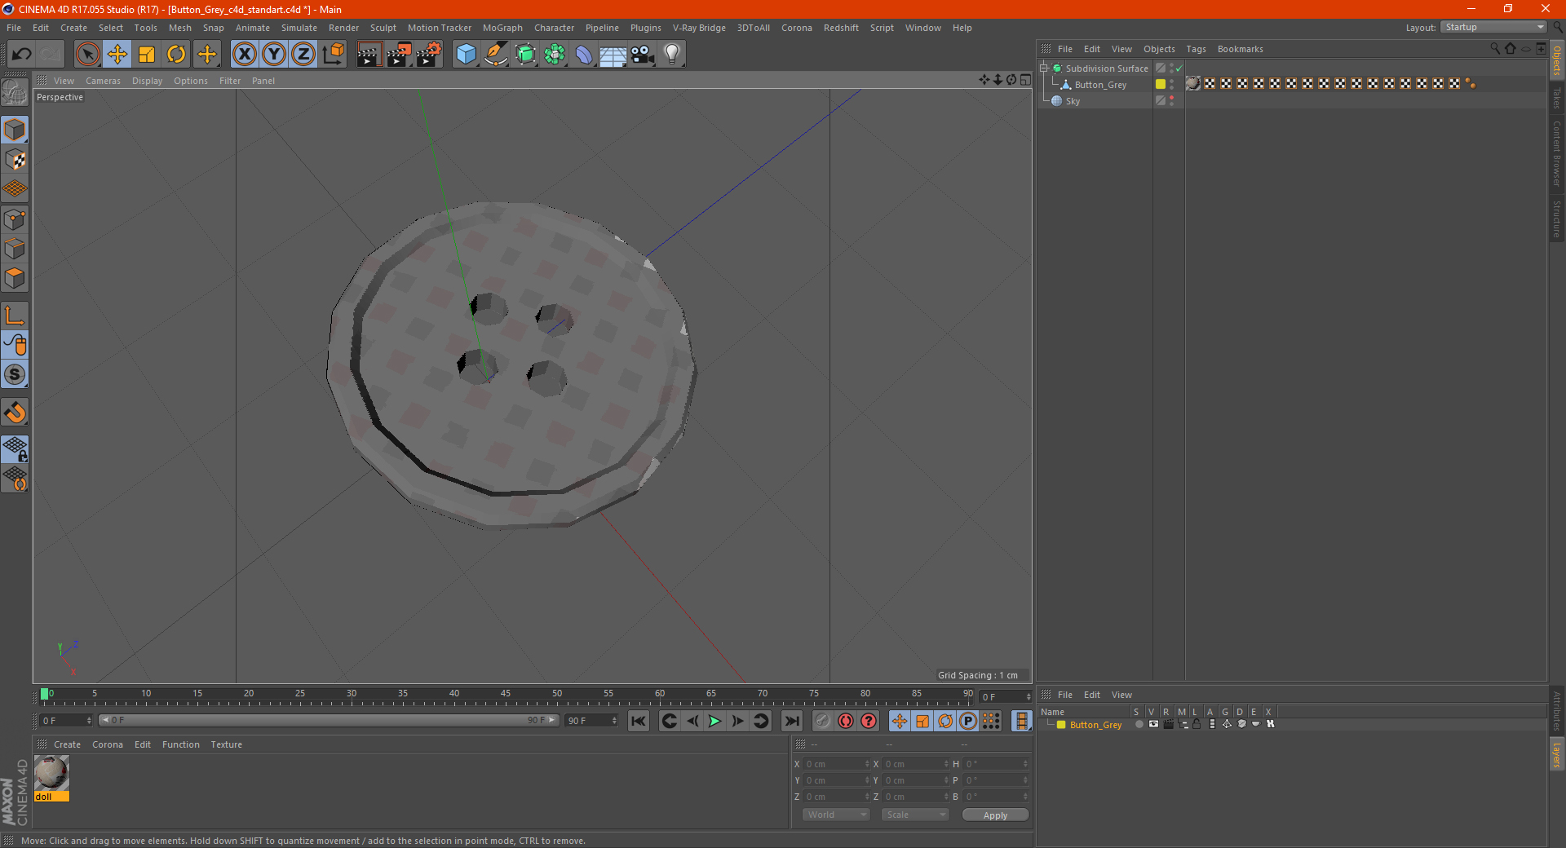This screenshot has height=848, width=1566.
Task: Open viewport Cameras menu
Action: 103,81
